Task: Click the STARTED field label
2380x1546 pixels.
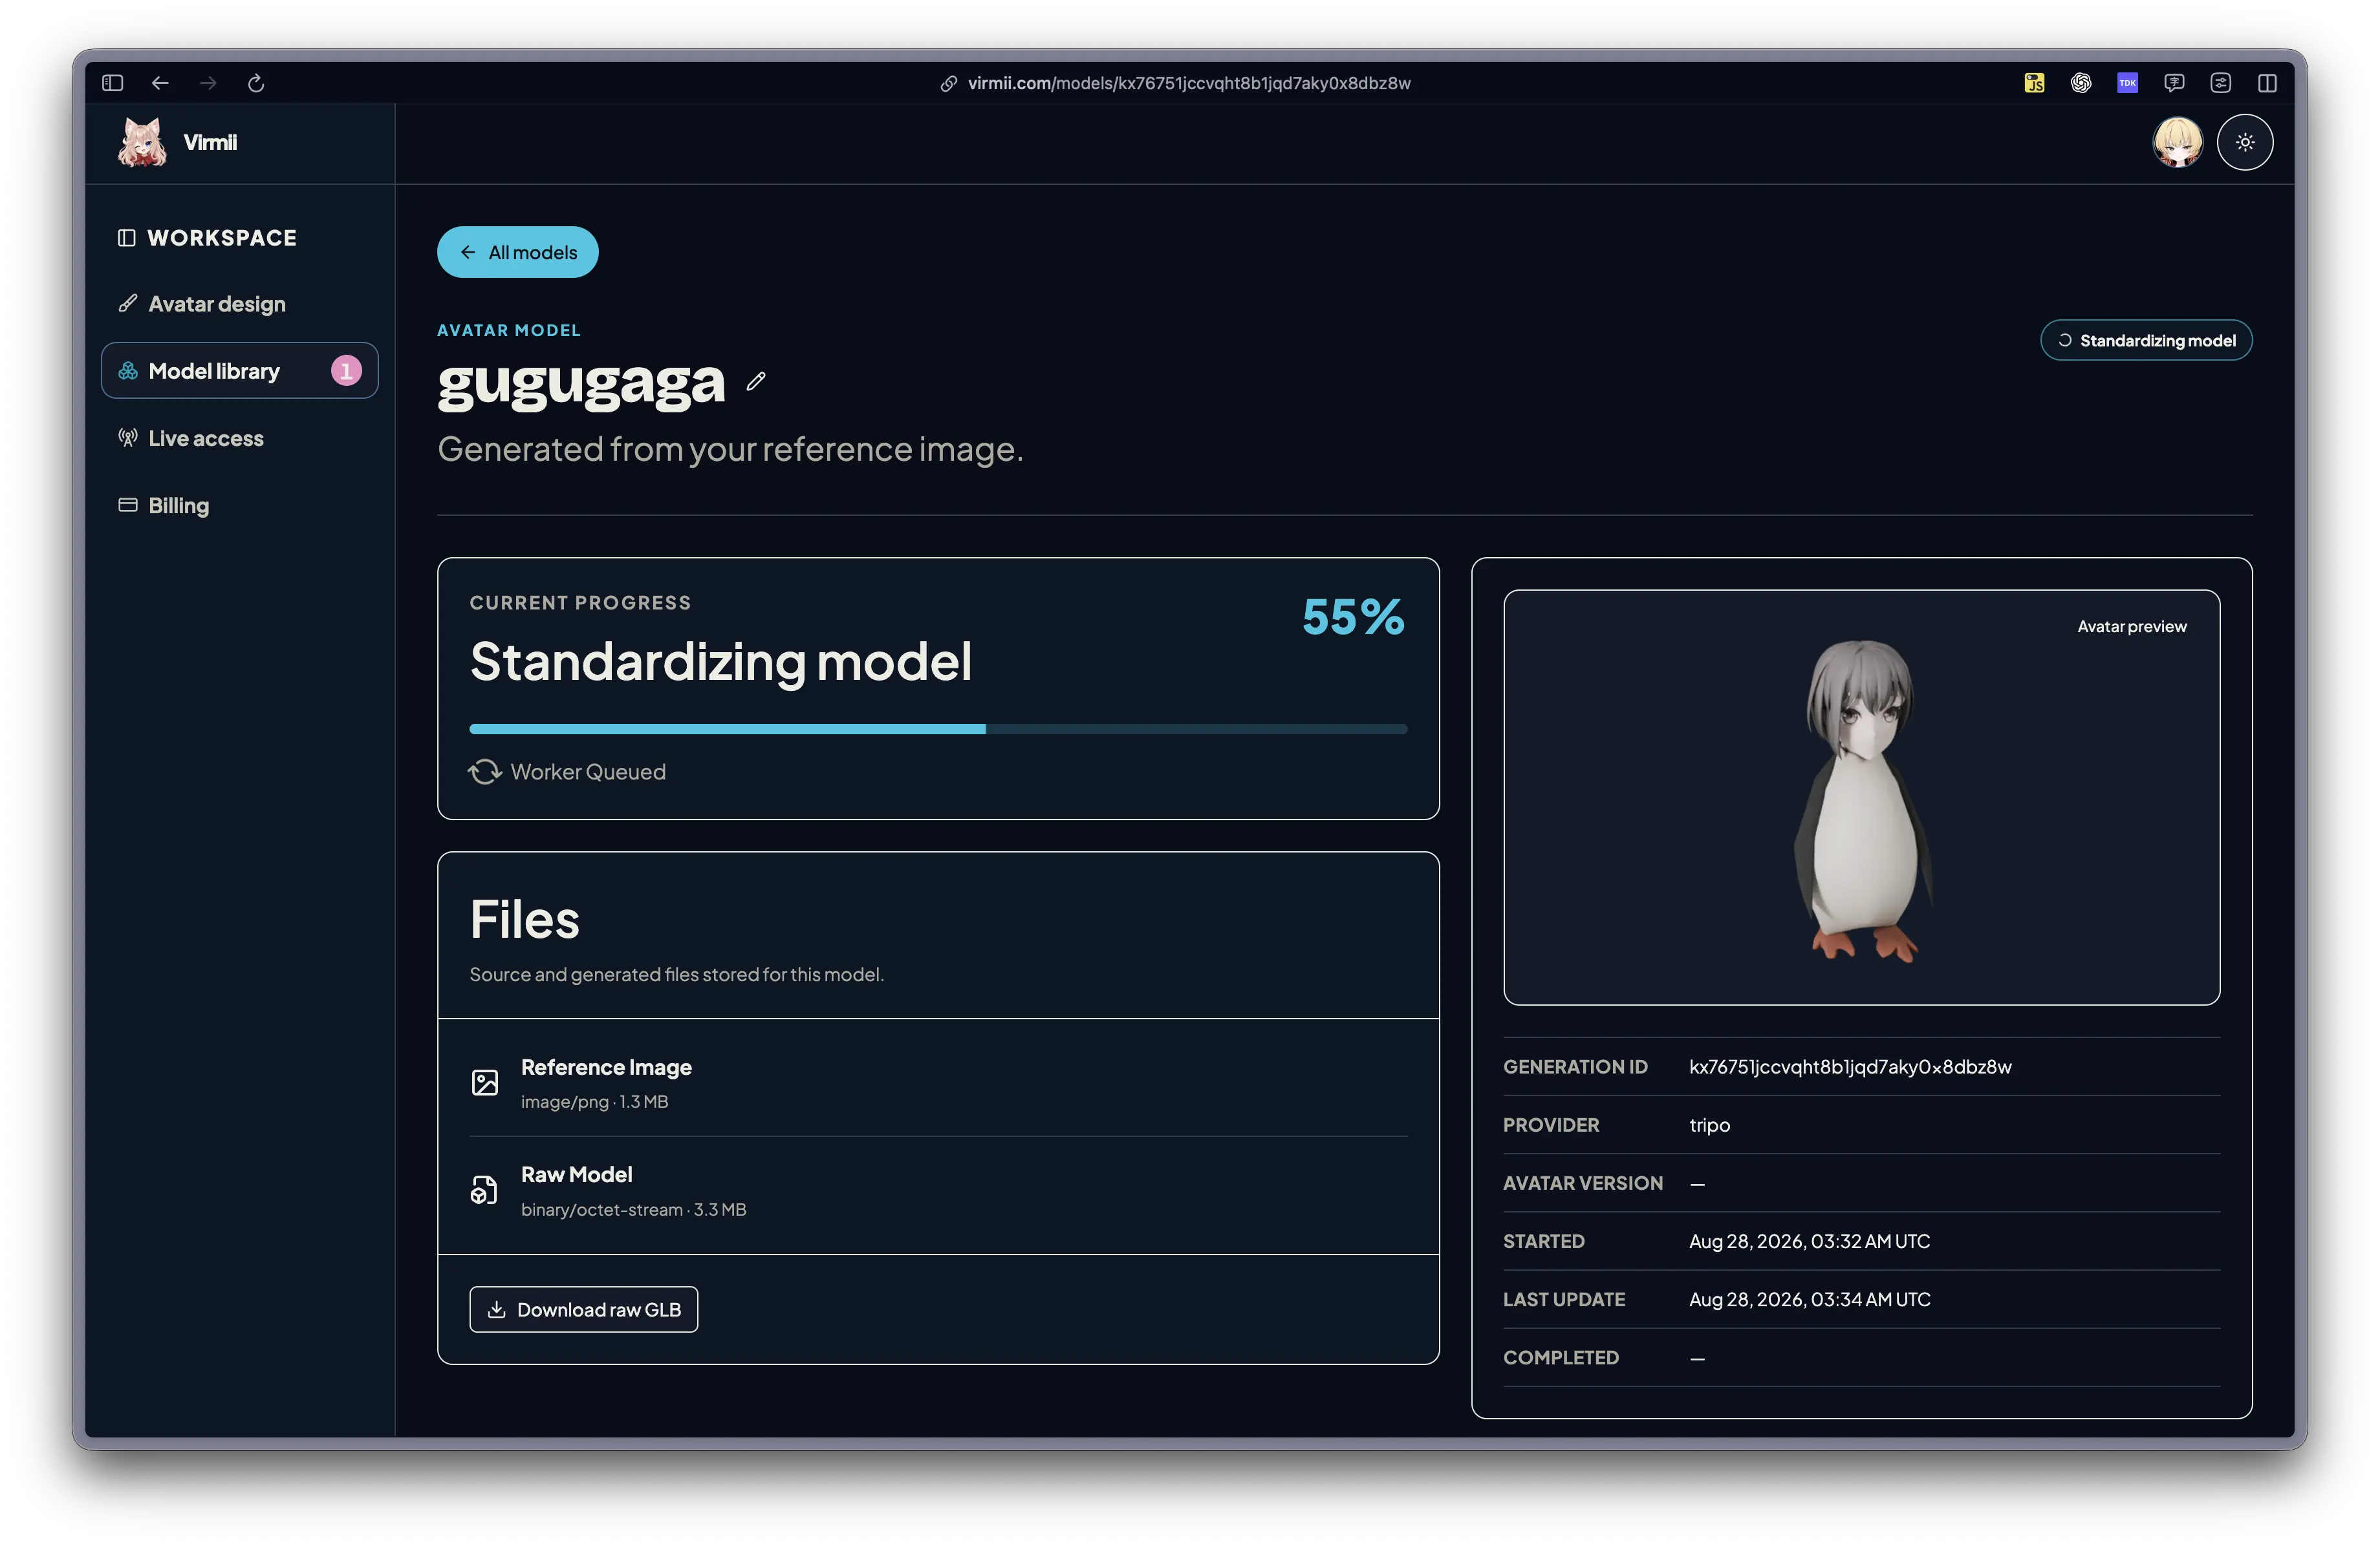Action: point(1544,1241)
